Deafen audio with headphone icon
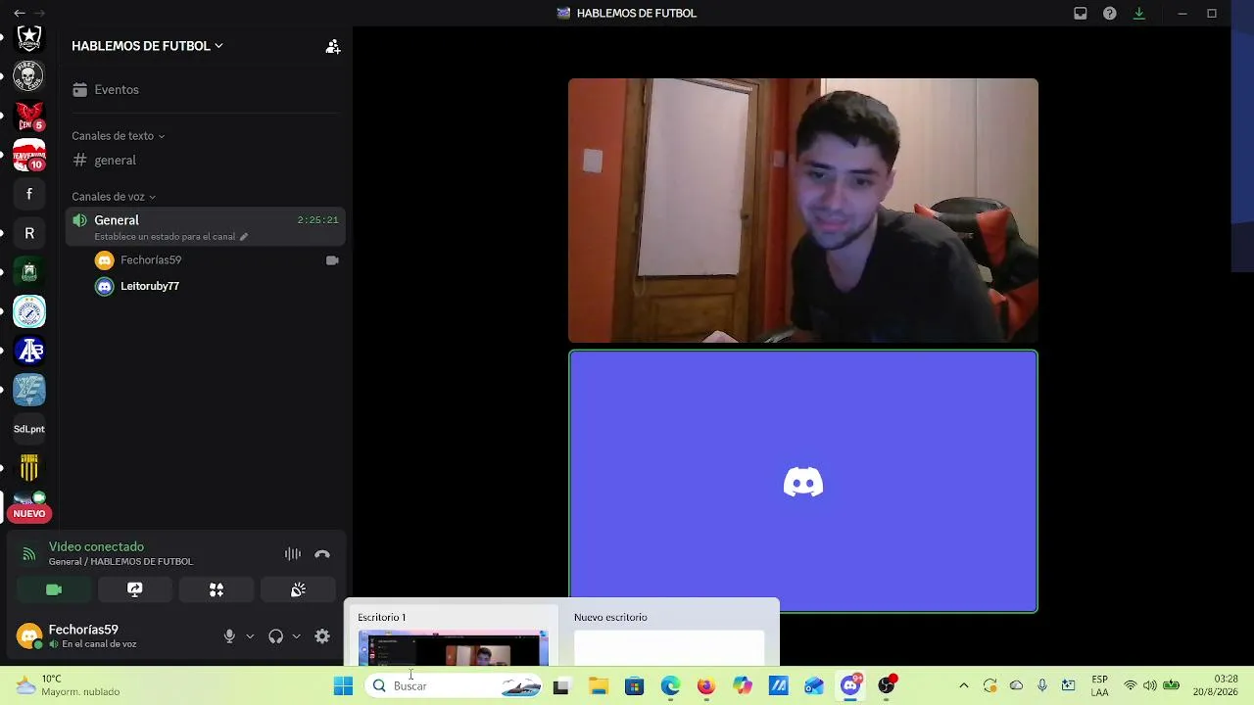Screen dimensions: 1254x705 (x=275, y=636)
